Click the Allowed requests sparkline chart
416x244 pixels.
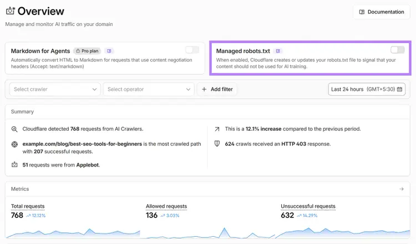208,233
